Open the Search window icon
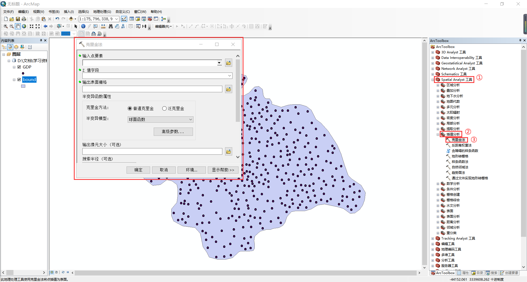 click(x=144, y=19)
